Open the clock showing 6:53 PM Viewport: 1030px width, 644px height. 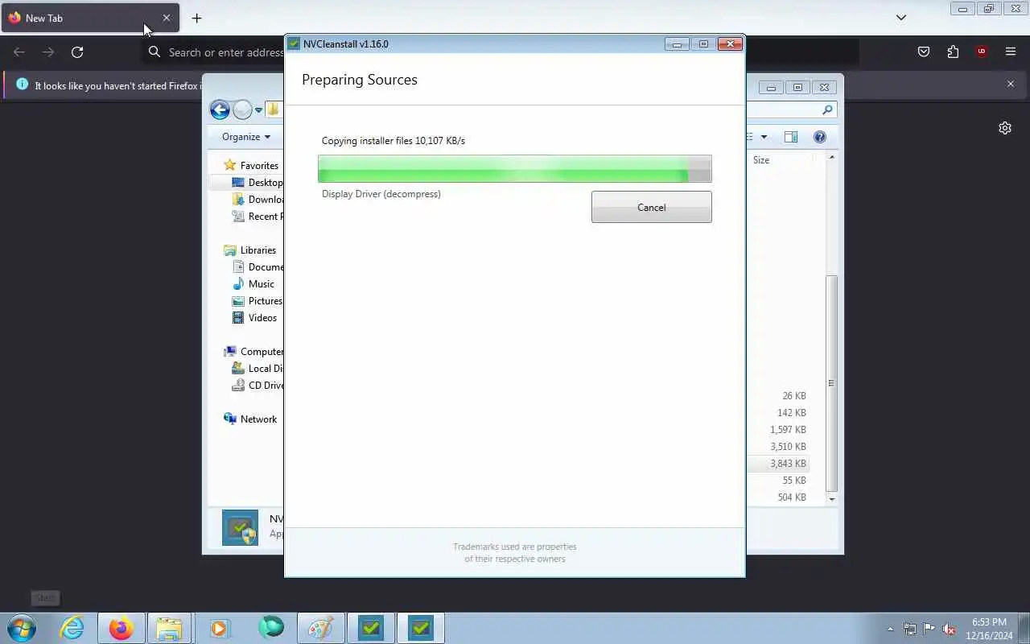(989, 628)
